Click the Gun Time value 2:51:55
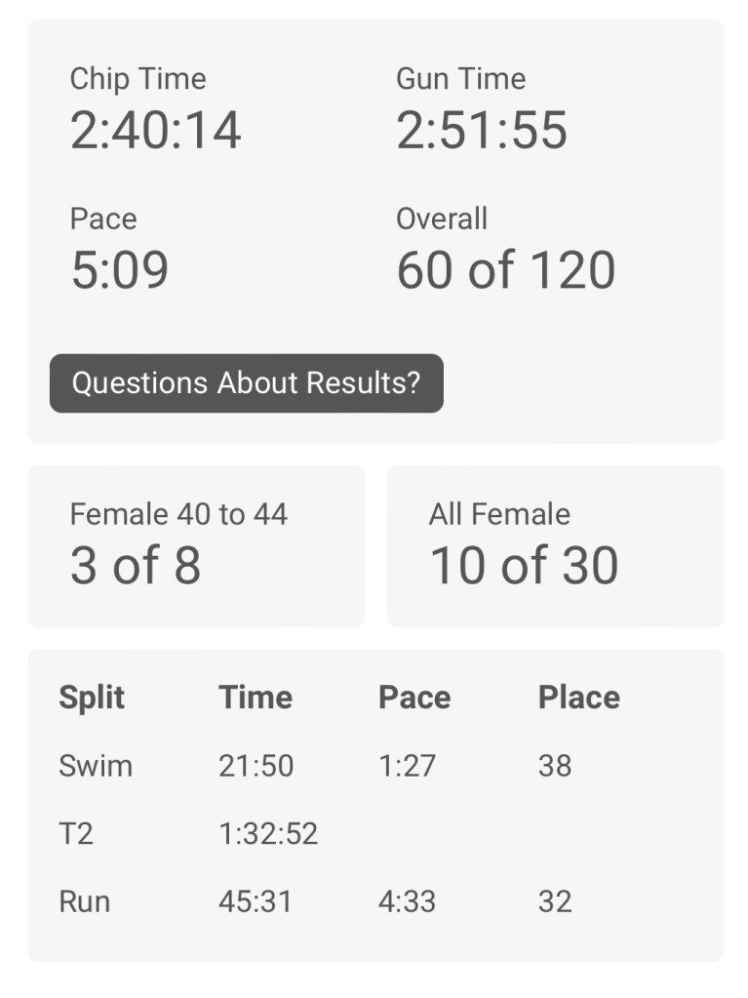The width and height of the screenshot is (748, 998). 481,130
